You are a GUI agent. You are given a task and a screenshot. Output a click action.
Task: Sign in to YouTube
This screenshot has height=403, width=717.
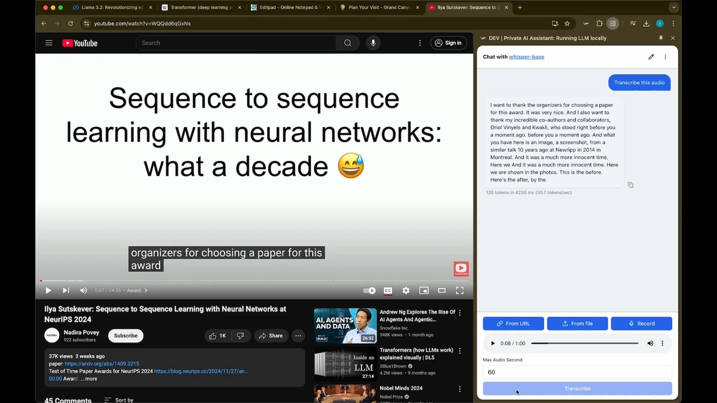point(448,43)
